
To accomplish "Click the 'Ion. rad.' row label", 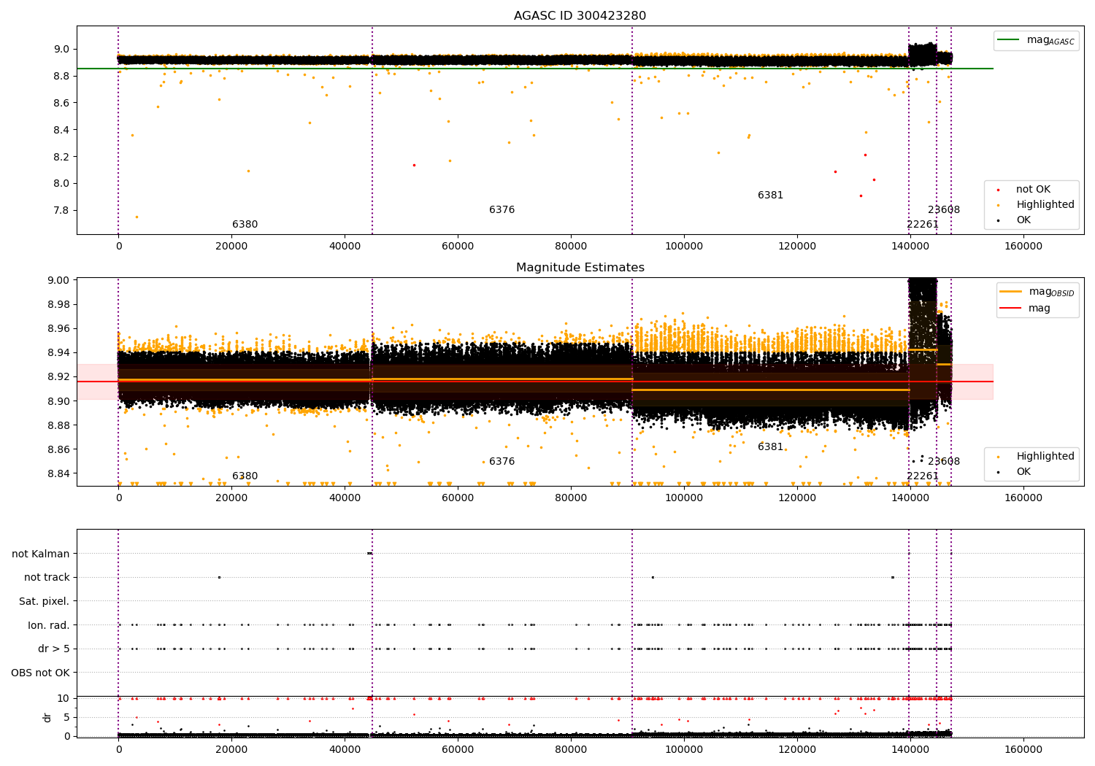I will pos(49,626).
